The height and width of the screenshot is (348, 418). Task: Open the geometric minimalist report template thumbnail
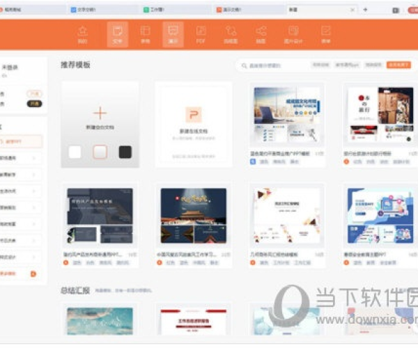tap(287, 216)
